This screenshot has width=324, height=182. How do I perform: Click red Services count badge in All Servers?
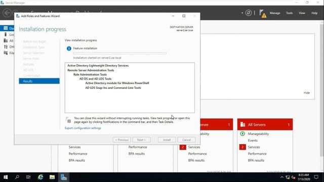[x=242, y=147]
